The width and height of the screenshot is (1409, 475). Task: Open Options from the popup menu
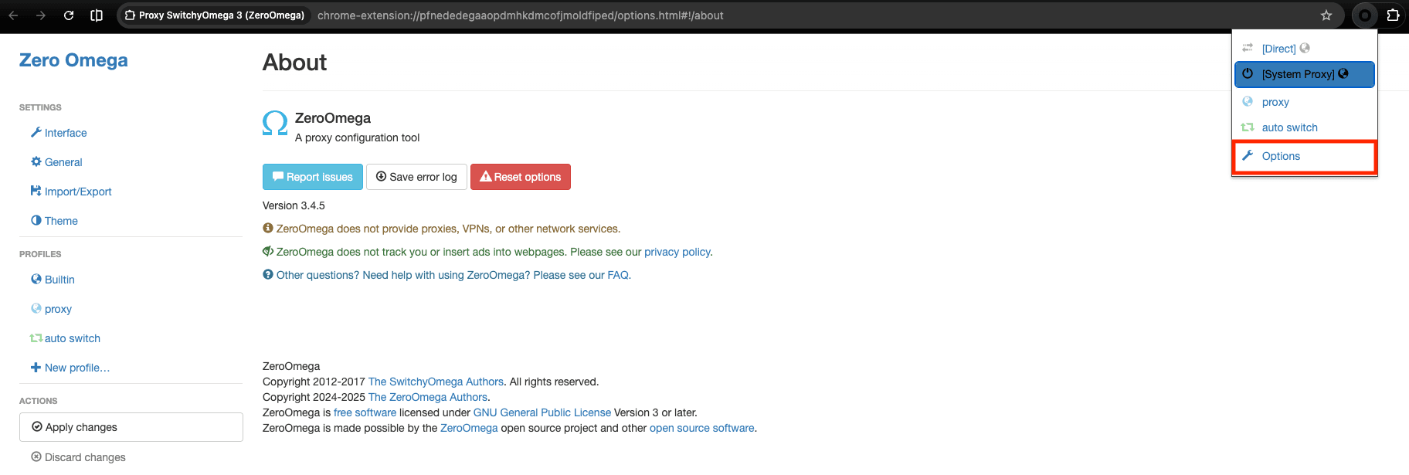click(1304, 156)
